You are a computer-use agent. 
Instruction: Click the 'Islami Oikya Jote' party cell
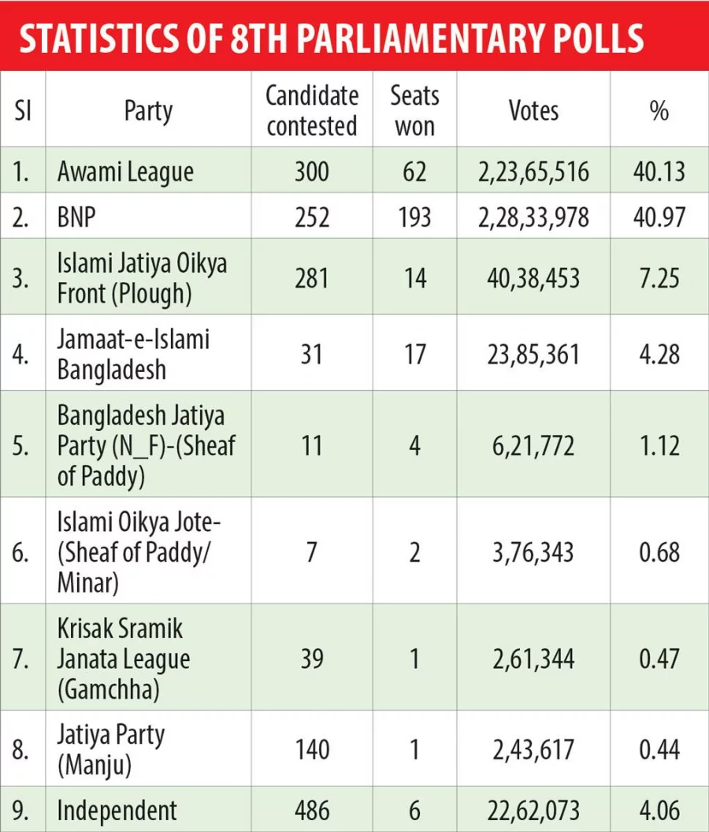pos(148,551)
